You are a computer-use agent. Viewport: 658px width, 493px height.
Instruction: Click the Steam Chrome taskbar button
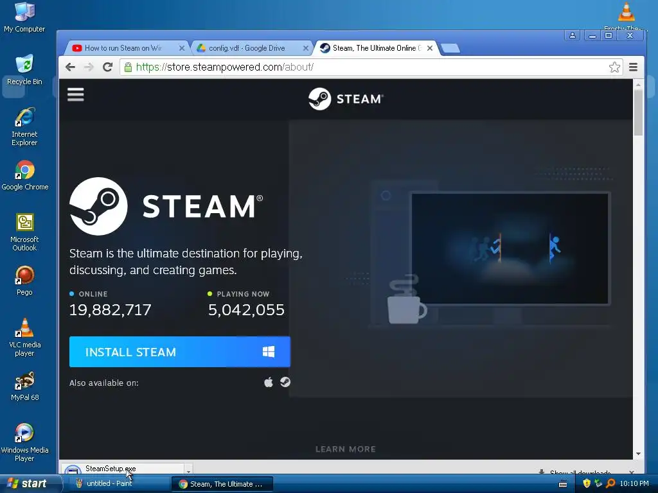[x=222, y=484]
